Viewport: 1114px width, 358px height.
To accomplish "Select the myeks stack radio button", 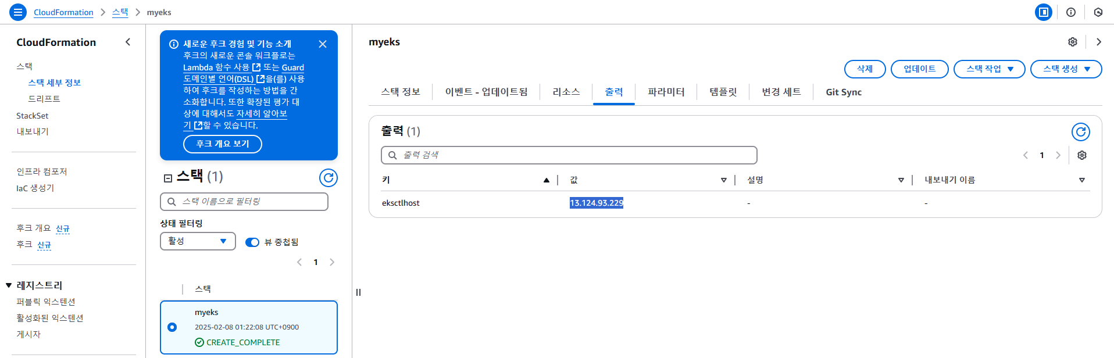I will [172, 327].
